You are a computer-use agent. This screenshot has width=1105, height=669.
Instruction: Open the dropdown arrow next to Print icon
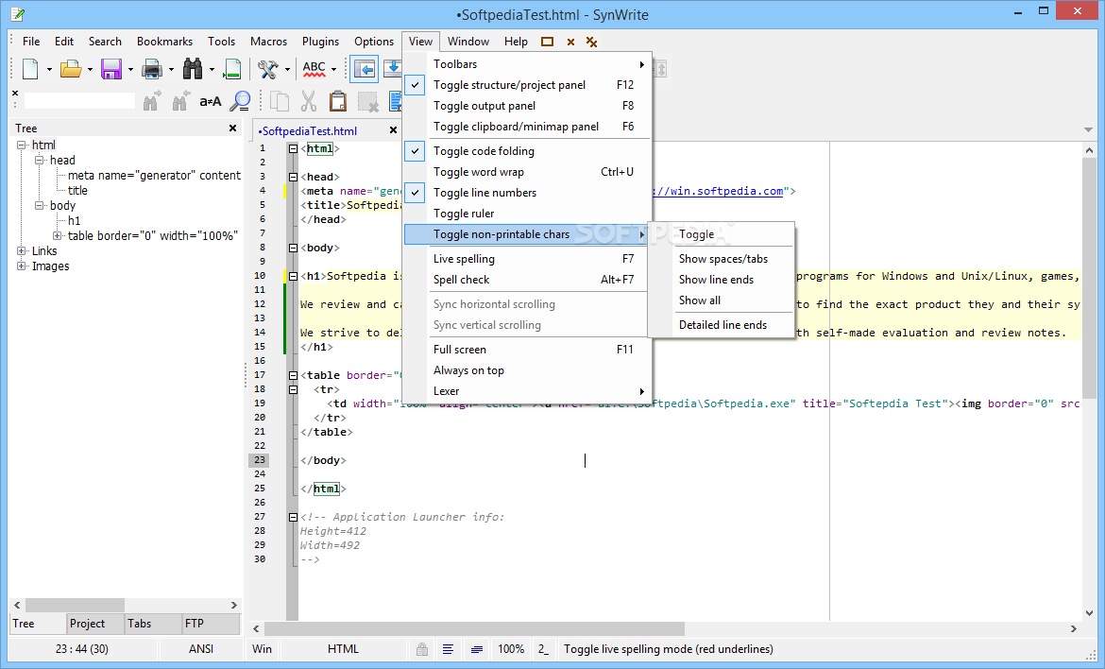pyautogui.click(x=171, y=69)
